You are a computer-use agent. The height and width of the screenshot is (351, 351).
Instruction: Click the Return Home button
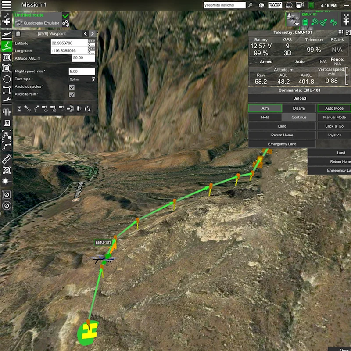282,135
